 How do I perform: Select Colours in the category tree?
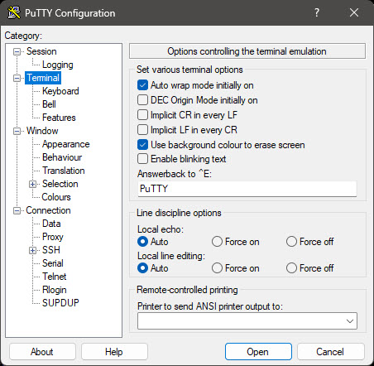56,197
